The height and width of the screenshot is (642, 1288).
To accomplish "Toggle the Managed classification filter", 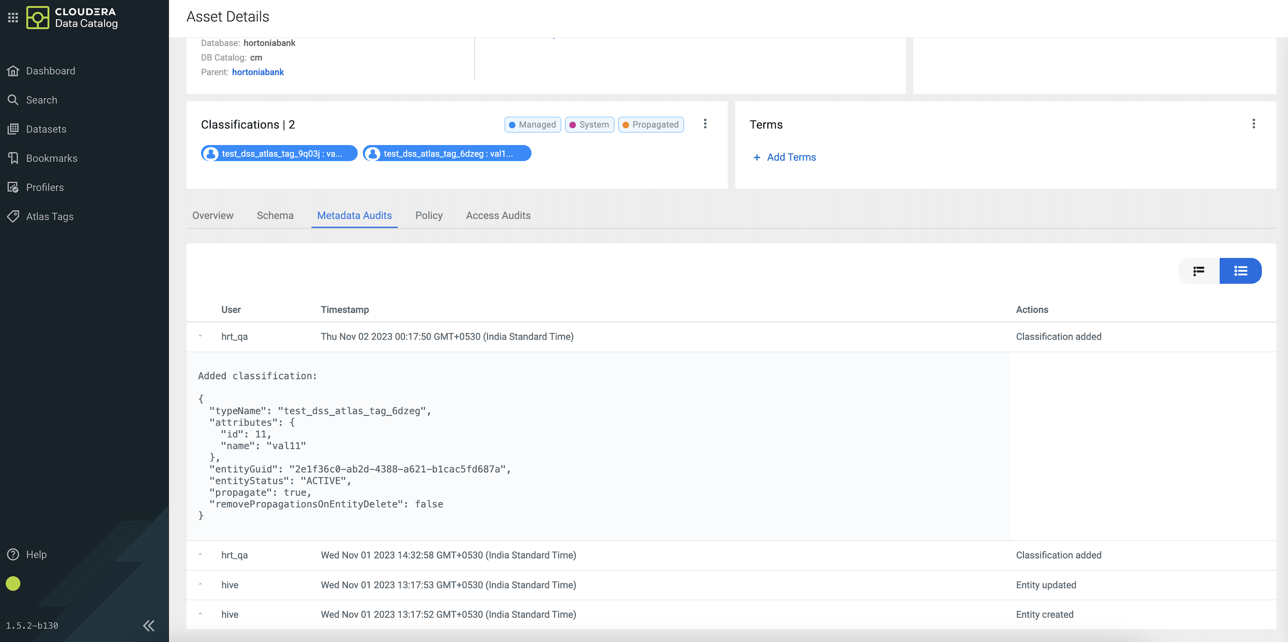I will coord(532,125).
